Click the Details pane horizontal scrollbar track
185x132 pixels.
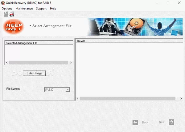coord(127,99)
